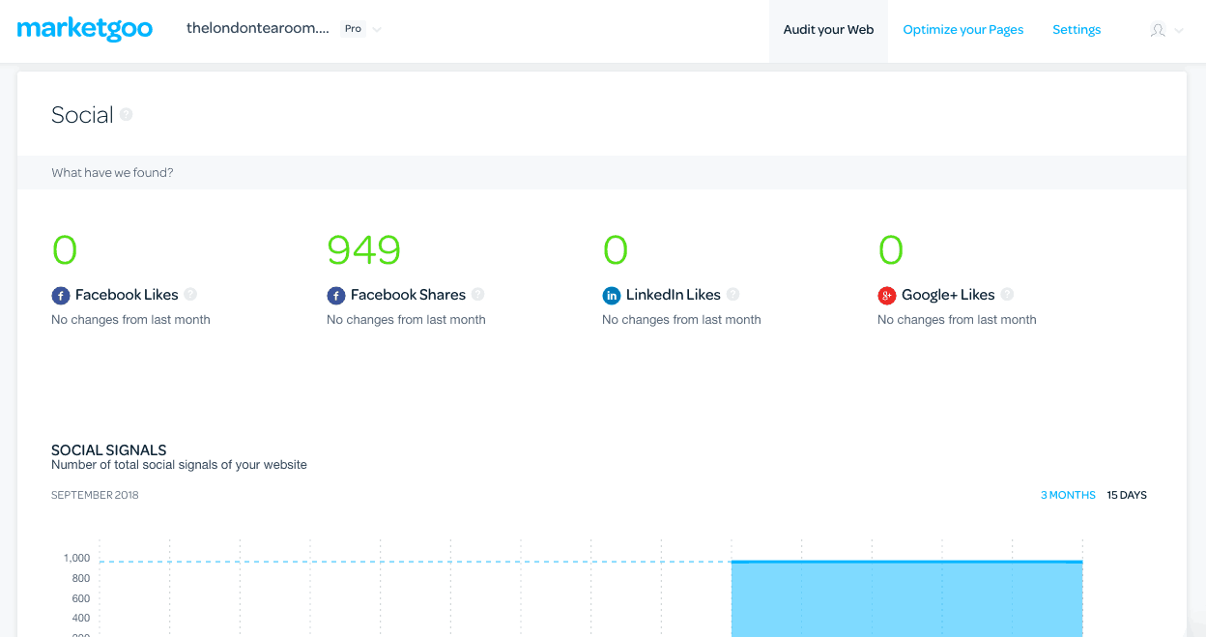This screenshot has height=637, width=1206.
Task: Click the SOCIAL SIGNALS chart heading
Action: tap(109, 450)
